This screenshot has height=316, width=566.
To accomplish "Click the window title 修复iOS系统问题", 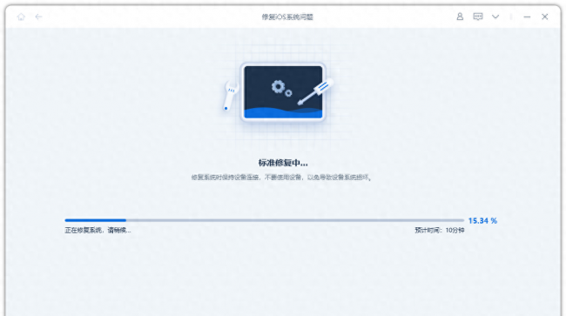I will click(x=287, y=17).
